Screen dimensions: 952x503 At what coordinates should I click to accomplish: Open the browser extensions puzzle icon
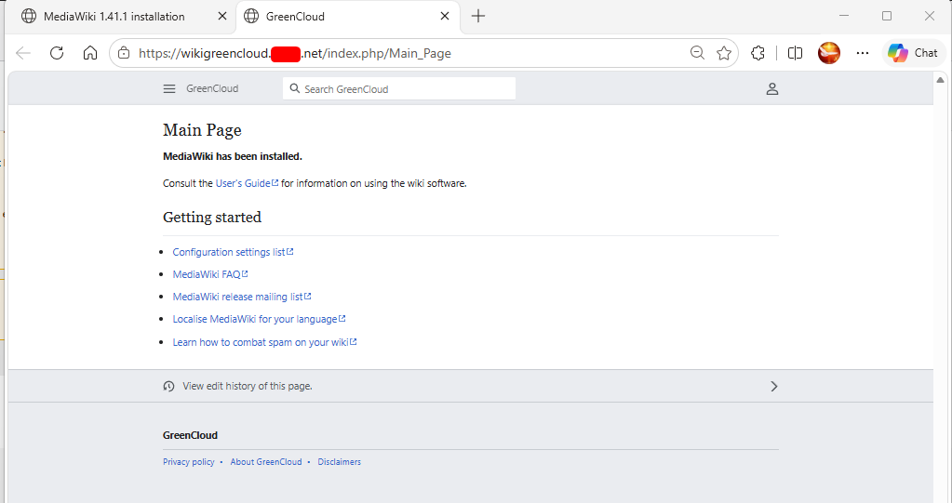[x=758, y=53]
